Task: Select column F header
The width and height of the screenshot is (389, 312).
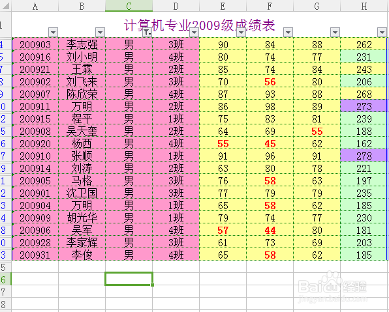Action: click(x=270, y=6)
